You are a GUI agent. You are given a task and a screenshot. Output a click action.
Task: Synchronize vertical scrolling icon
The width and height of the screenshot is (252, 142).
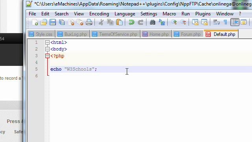[x=195, y=22]
